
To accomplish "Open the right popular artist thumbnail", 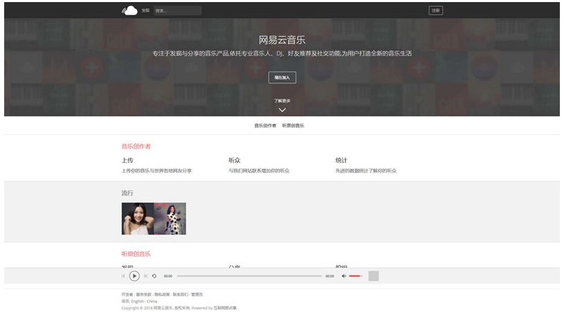I will pos(170,219).
